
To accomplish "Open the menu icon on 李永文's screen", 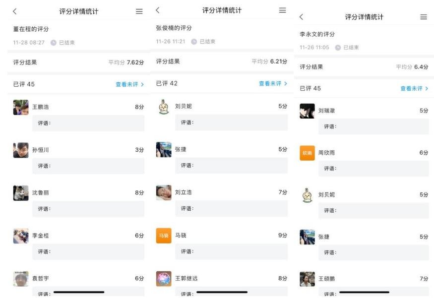I will pyautogui.click(x=423, y=17).
